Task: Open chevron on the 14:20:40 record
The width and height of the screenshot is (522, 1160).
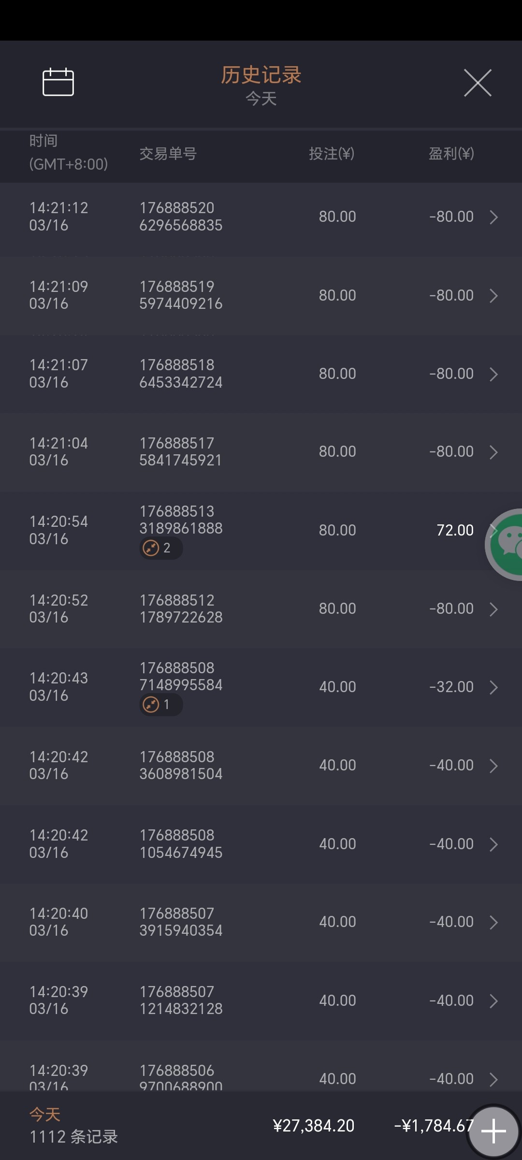Action: (493, 922)
